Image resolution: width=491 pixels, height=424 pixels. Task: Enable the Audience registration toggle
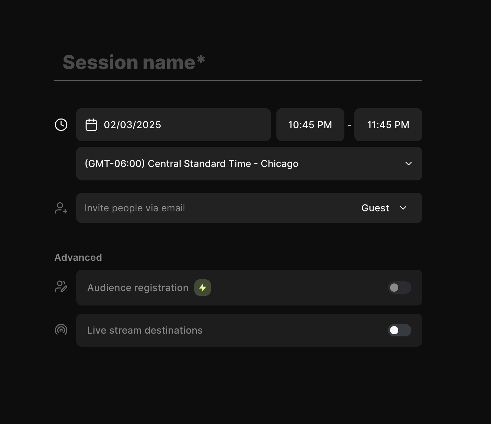(400, 288)
